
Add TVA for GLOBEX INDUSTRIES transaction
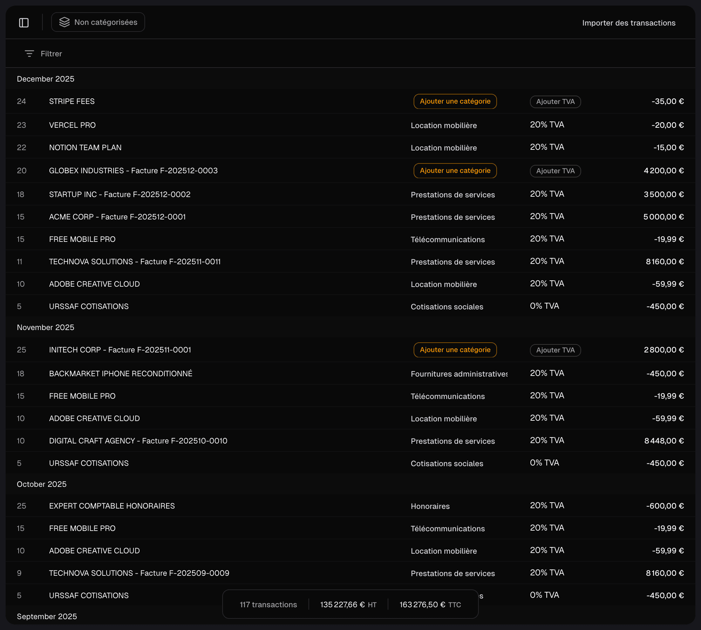pos(555,171)
